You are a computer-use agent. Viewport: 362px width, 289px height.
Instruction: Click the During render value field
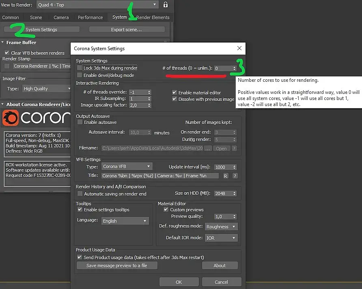tap(223, 140)
